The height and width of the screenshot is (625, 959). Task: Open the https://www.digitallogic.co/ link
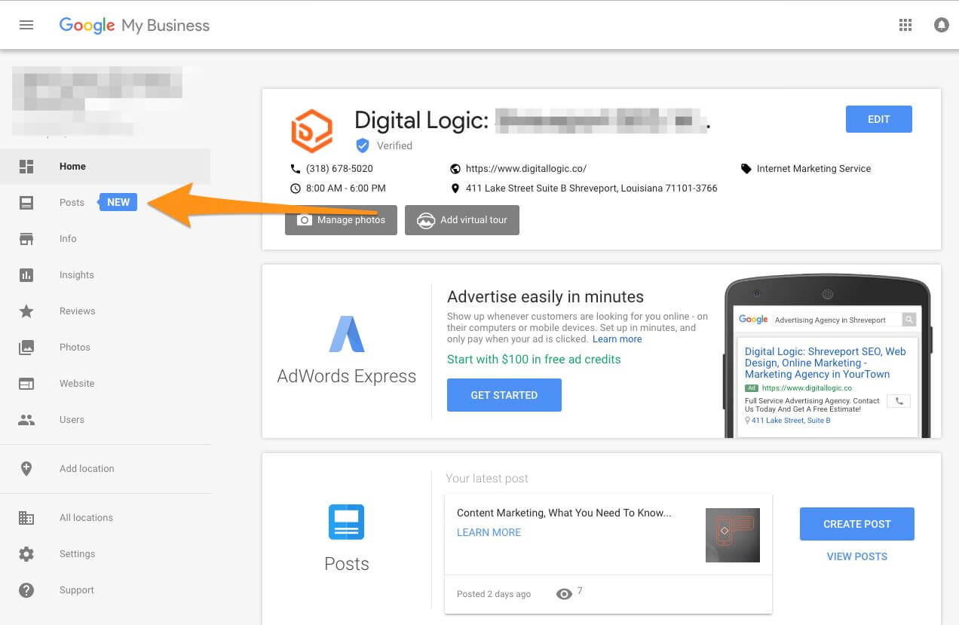click(x=526, y=169)
